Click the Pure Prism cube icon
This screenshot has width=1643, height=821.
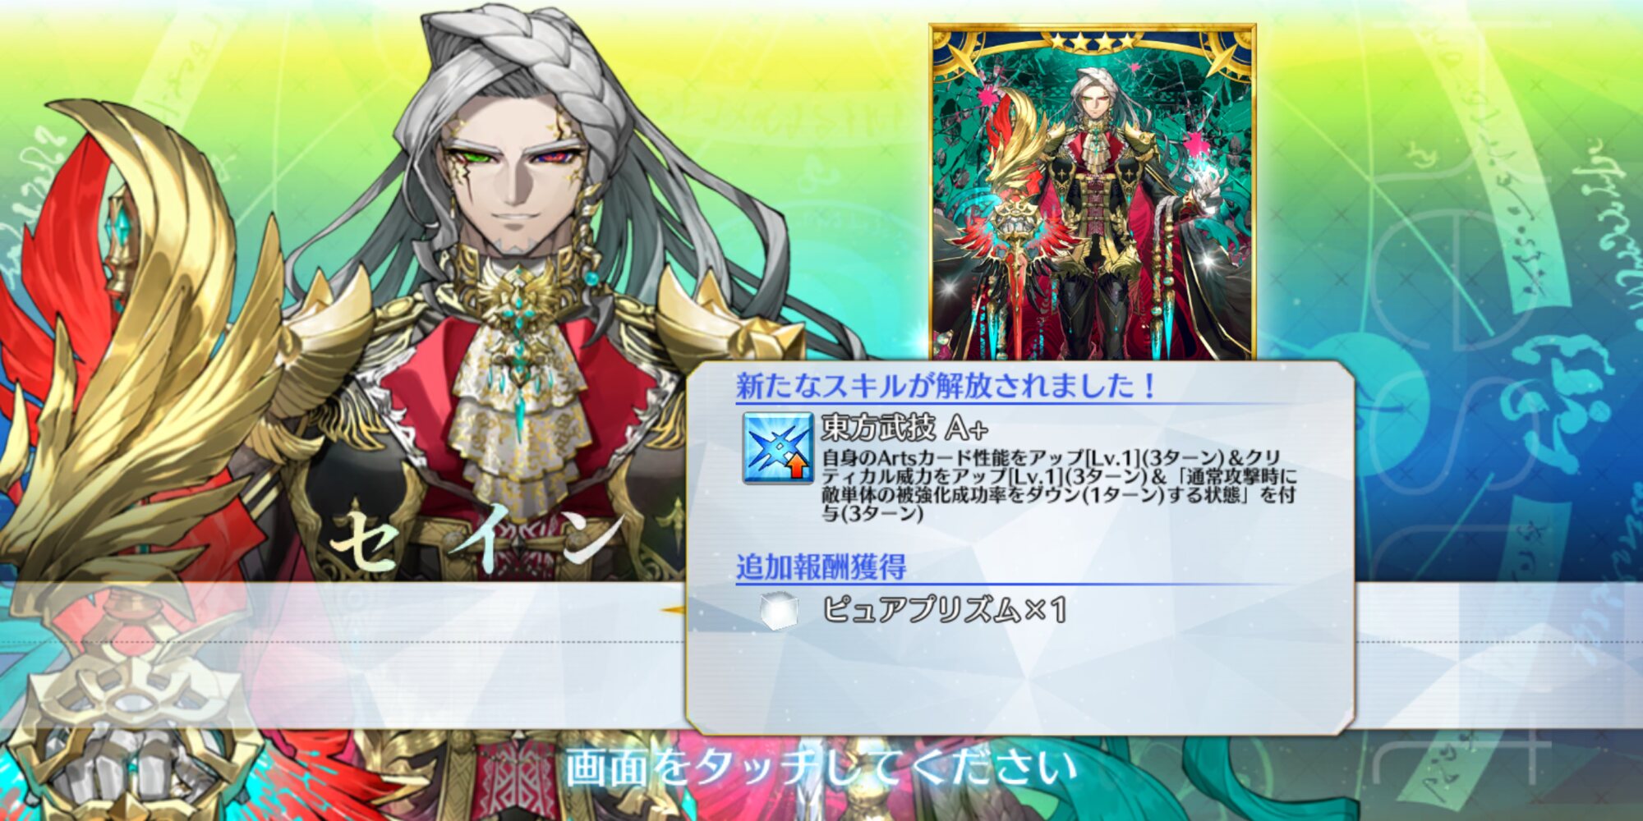click(777, 612)
